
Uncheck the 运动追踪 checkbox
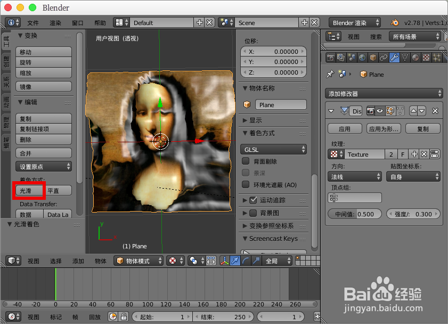[253, 200]
